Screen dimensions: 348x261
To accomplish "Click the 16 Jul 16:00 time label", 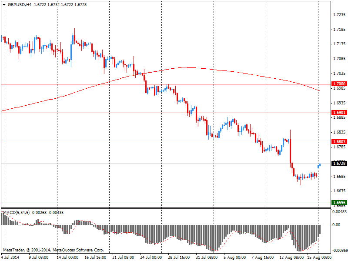I will [x=95, y=258].
